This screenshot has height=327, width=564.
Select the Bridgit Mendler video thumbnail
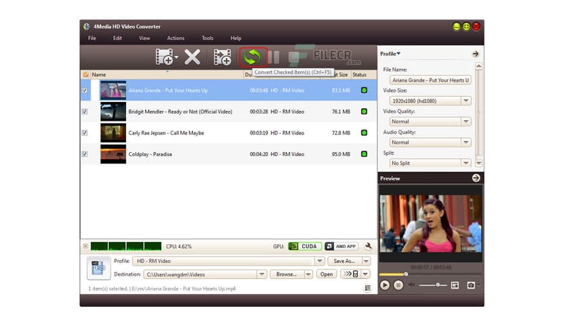[113, 111]
